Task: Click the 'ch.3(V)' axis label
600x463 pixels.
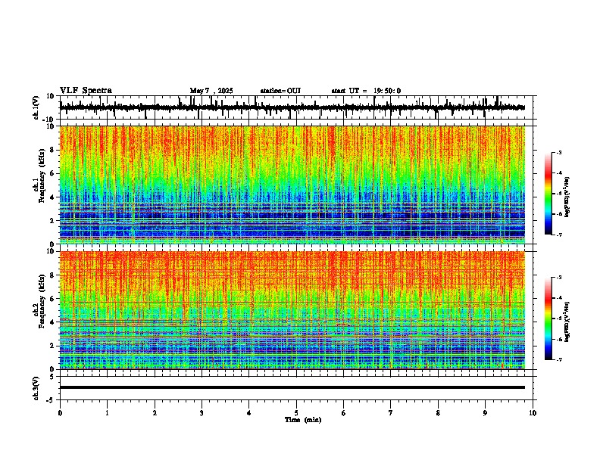Action: [36, 389]
